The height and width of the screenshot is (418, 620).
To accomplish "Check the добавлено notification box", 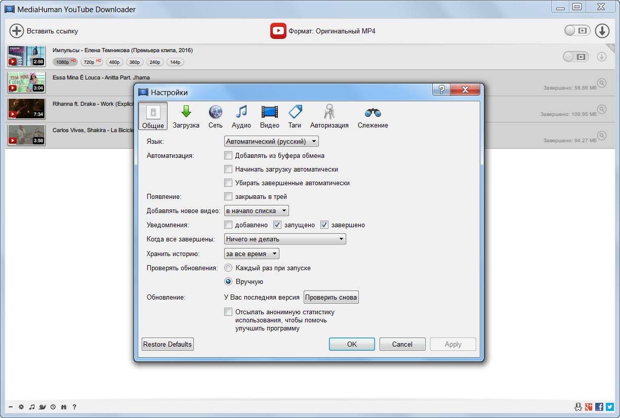I will click(x=228, y=225).
